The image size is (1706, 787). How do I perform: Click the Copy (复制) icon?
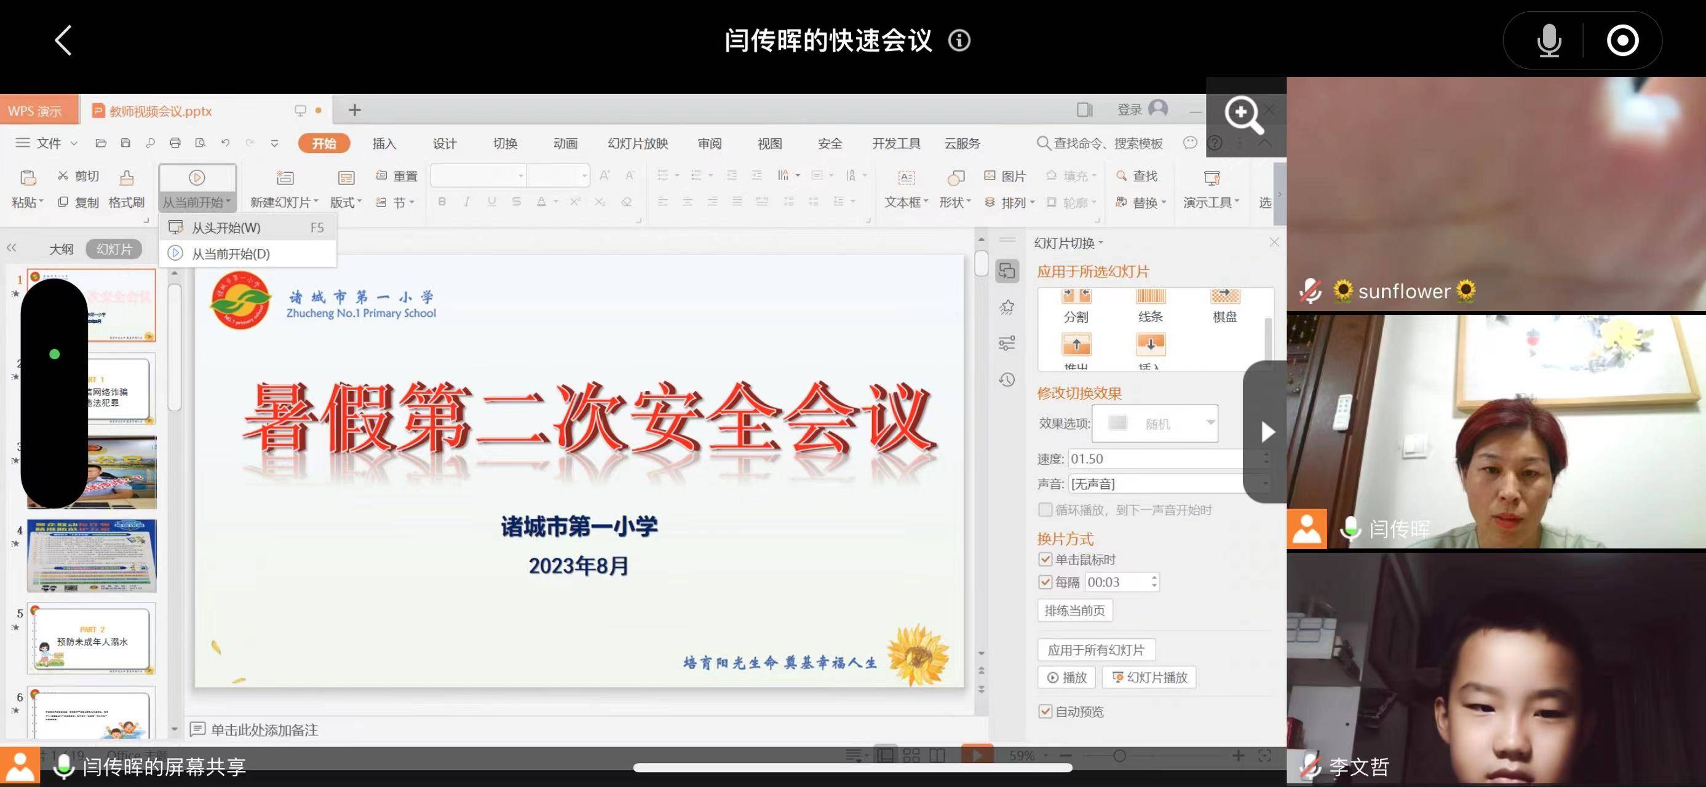(x=63, y=202)
